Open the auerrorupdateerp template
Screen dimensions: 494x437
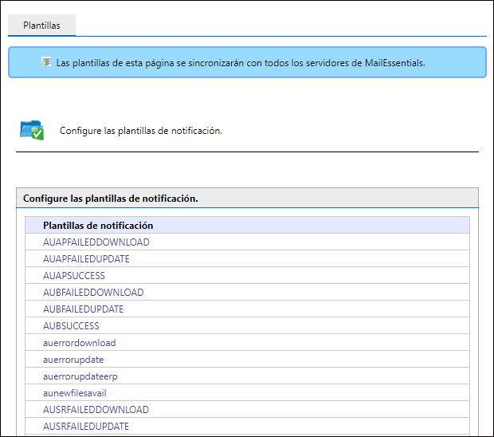point(80,376)
